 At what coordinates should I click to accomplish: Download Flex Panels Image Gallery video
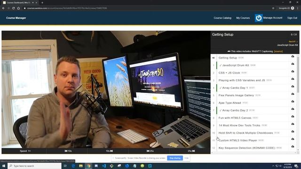click(293, 94)
